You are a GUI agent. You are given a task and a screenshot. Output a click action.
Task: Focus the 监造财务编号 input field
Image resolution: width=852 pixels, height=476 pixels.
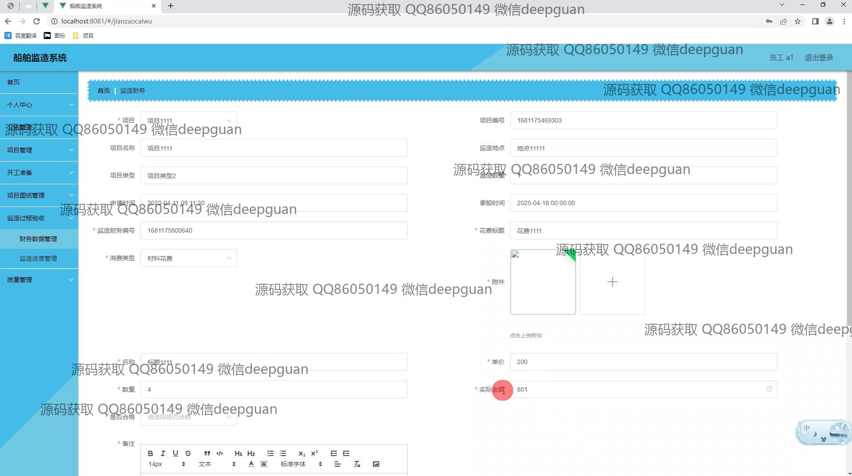click(x=274, y=230)
